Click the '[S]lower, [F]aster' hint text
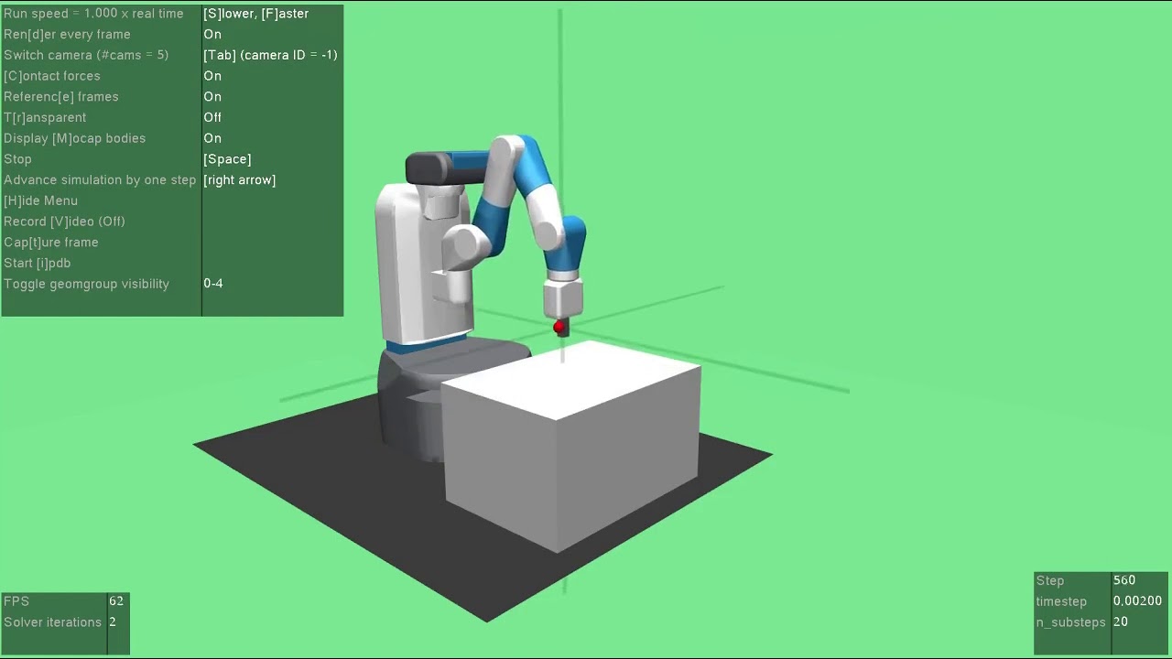The image size is (1172, 659). pyautogui.click(x=255, y=14)
